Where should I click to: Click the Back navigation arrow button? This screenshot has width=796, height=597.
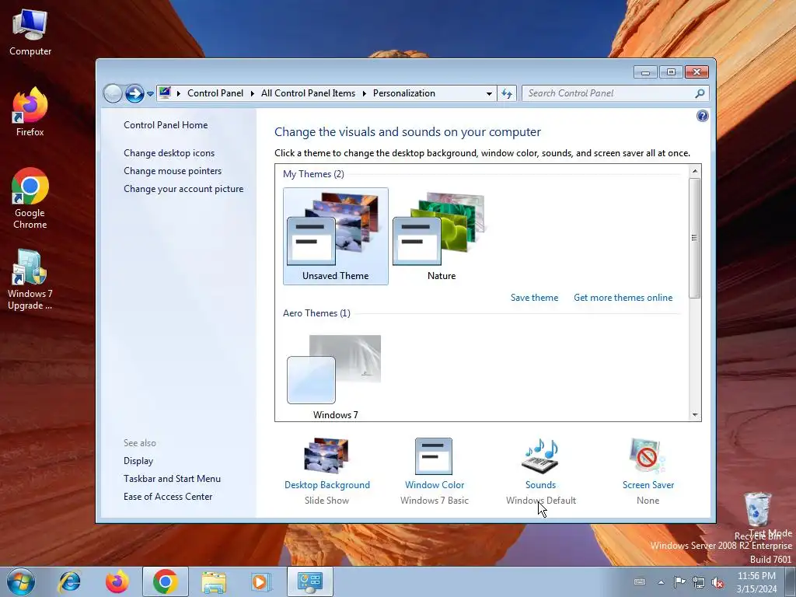113,93
